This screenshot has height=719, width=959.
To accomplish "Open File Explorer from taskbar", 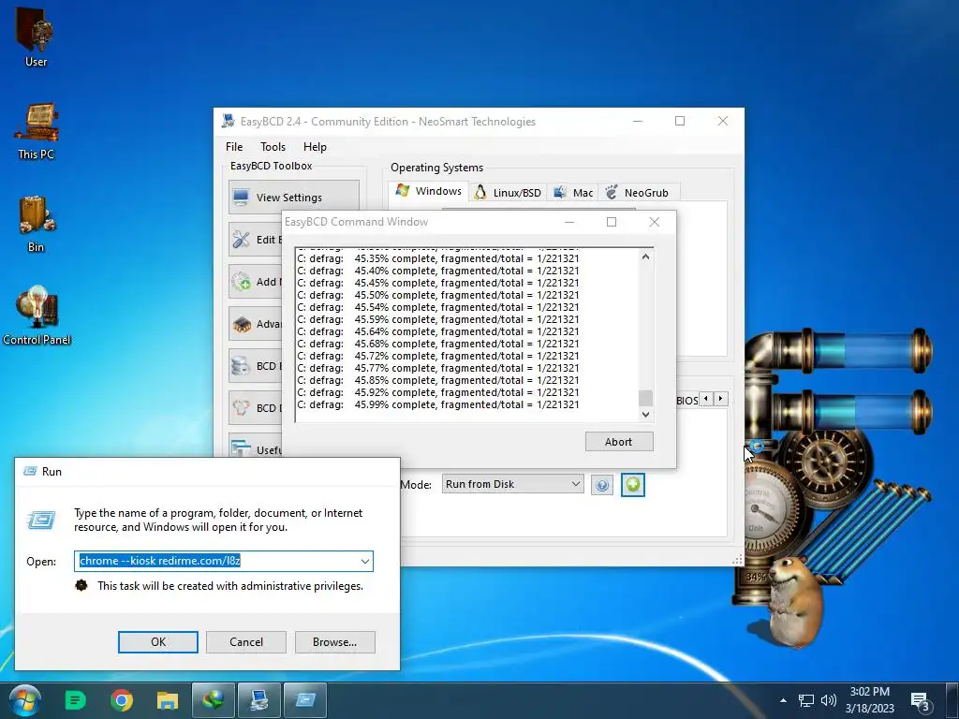I will coord(167,700).
